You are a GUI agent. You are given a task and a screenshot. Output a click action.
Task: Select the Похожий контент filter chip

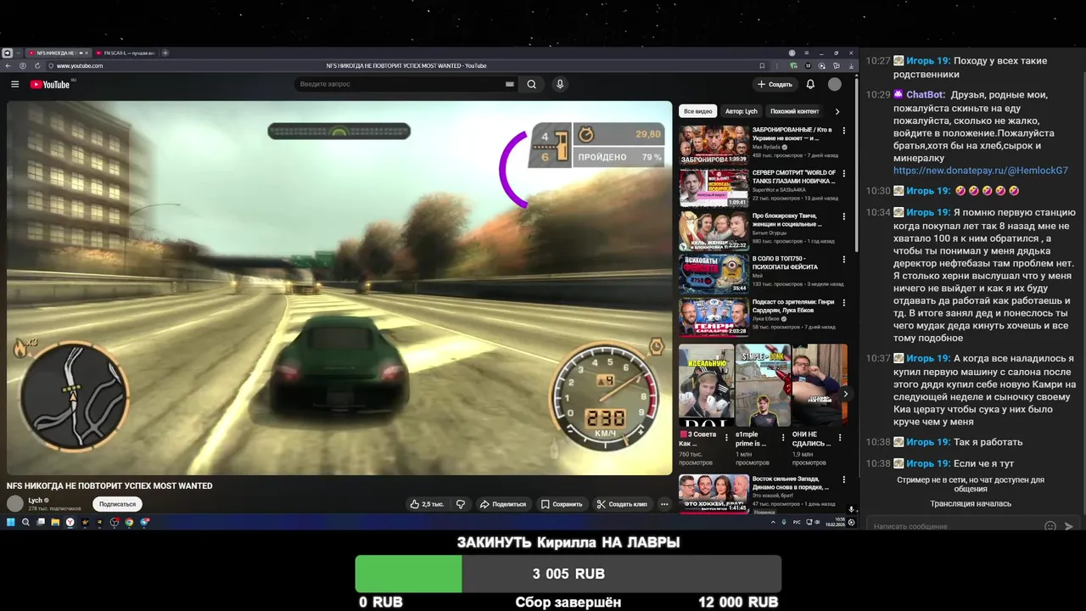coord(794,111)
